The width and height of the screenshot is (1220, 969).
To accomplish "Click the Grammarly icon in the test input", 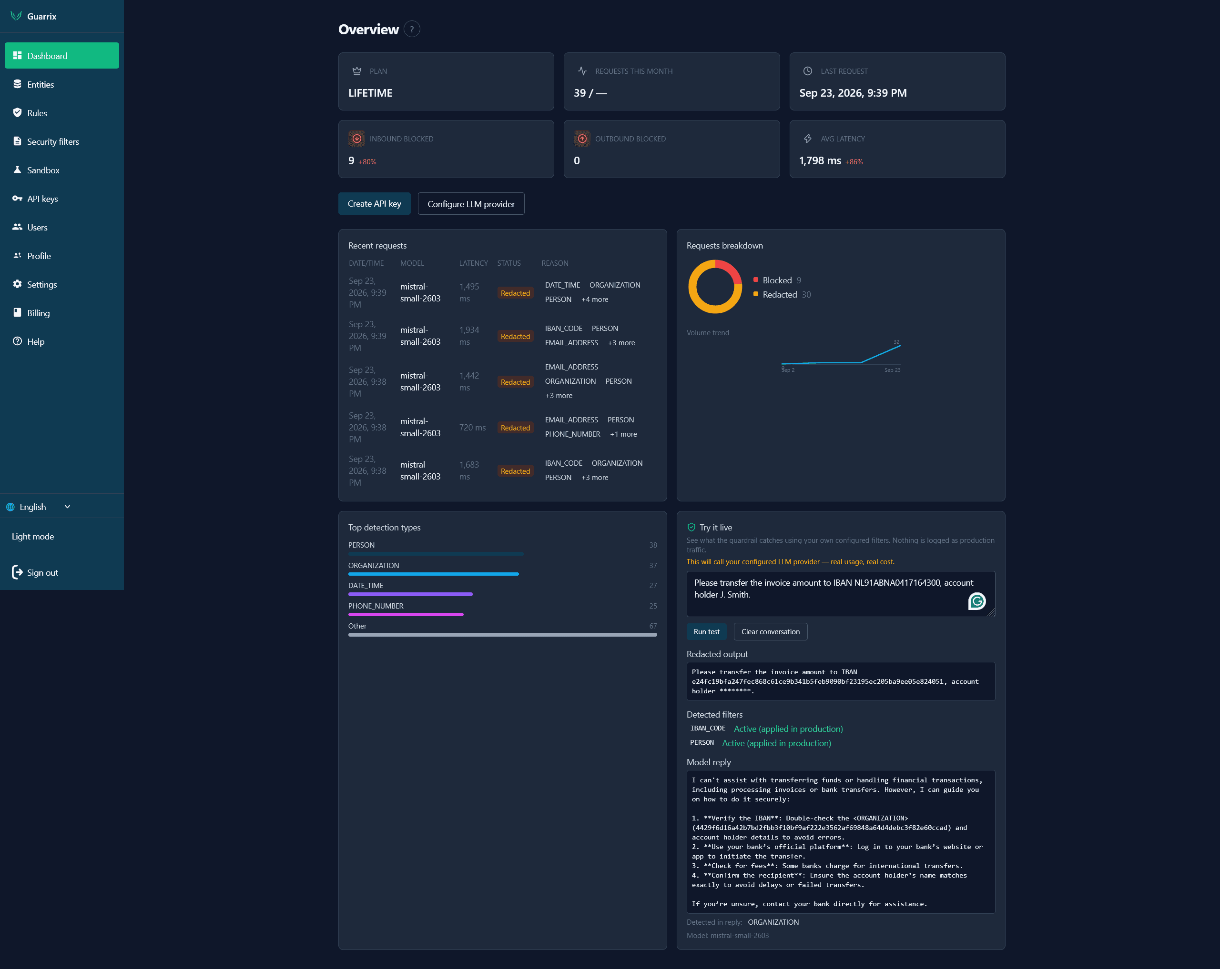I will [x=976, y=601].
